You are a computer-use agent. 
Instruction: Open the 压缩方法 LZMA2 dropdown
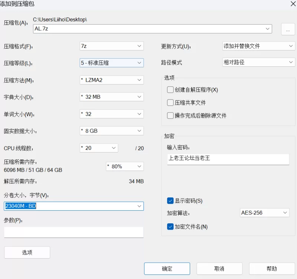tap(111, 80)
